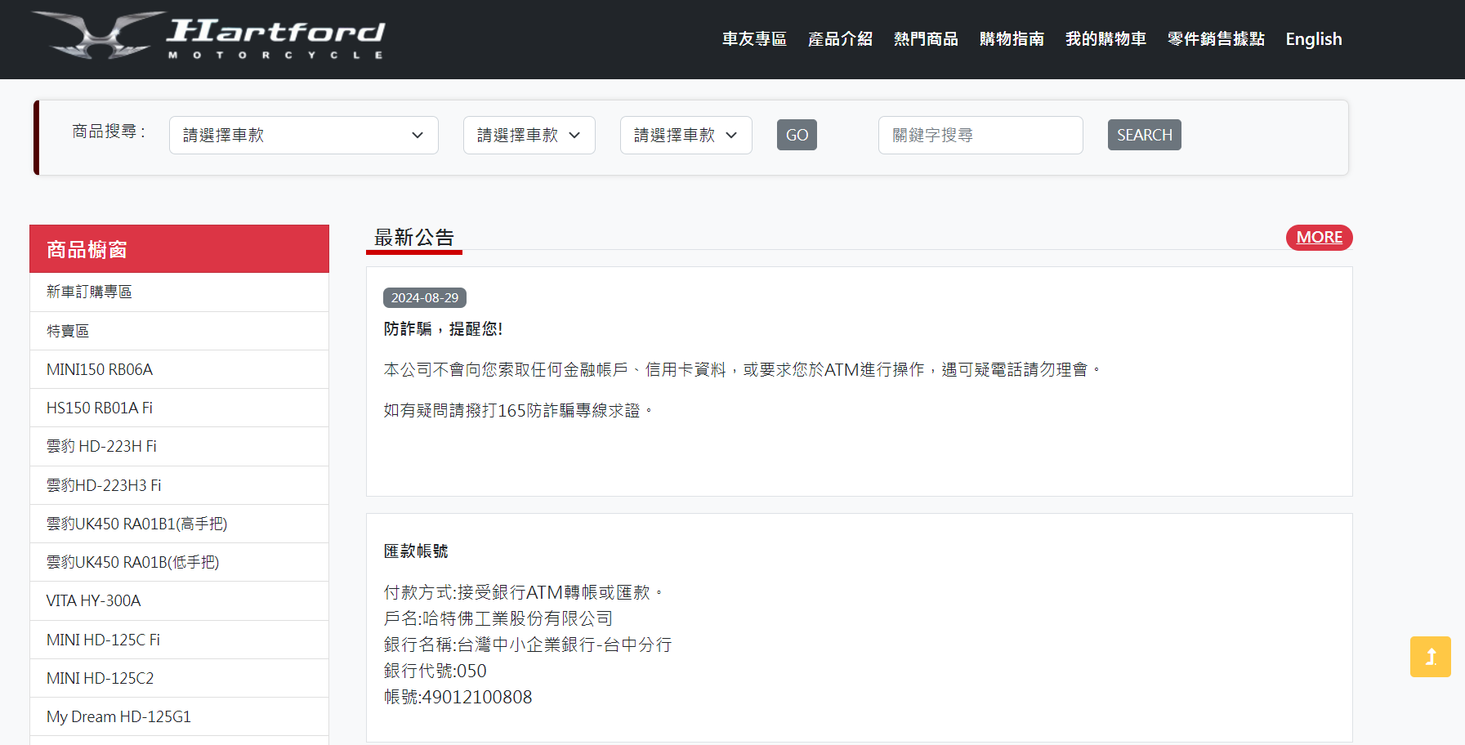Expand the second 請選擇車款 dropdown

point(529,135)
